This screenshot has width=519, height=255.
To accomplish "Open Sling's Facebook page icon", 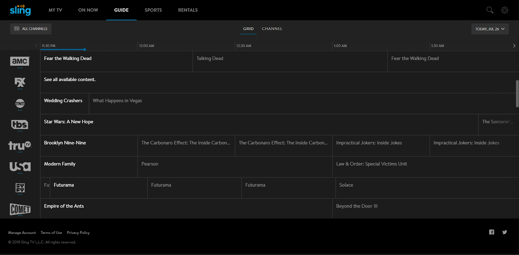I will coord(492,232).
